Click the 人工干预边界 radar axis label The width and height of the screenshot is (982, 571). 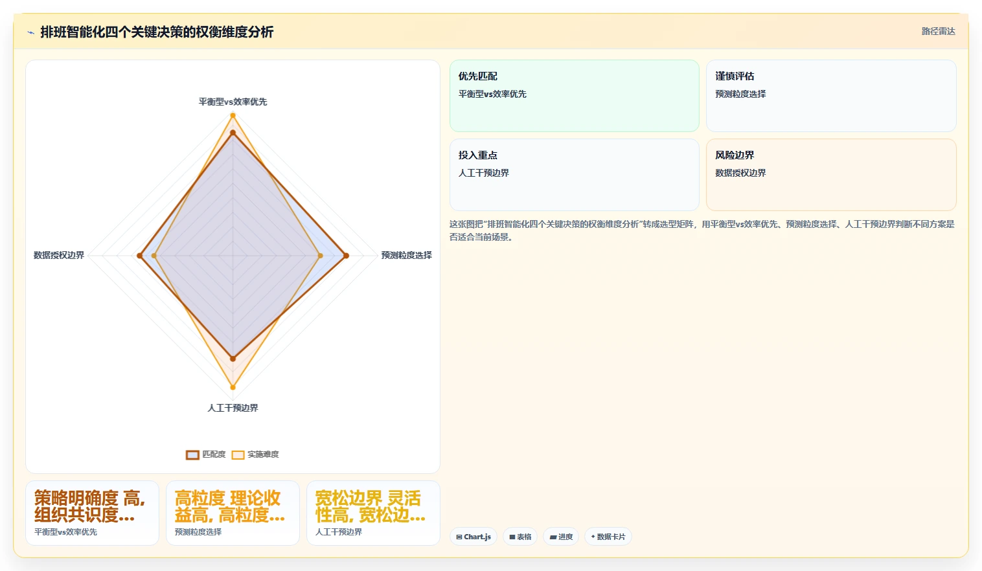233,408
